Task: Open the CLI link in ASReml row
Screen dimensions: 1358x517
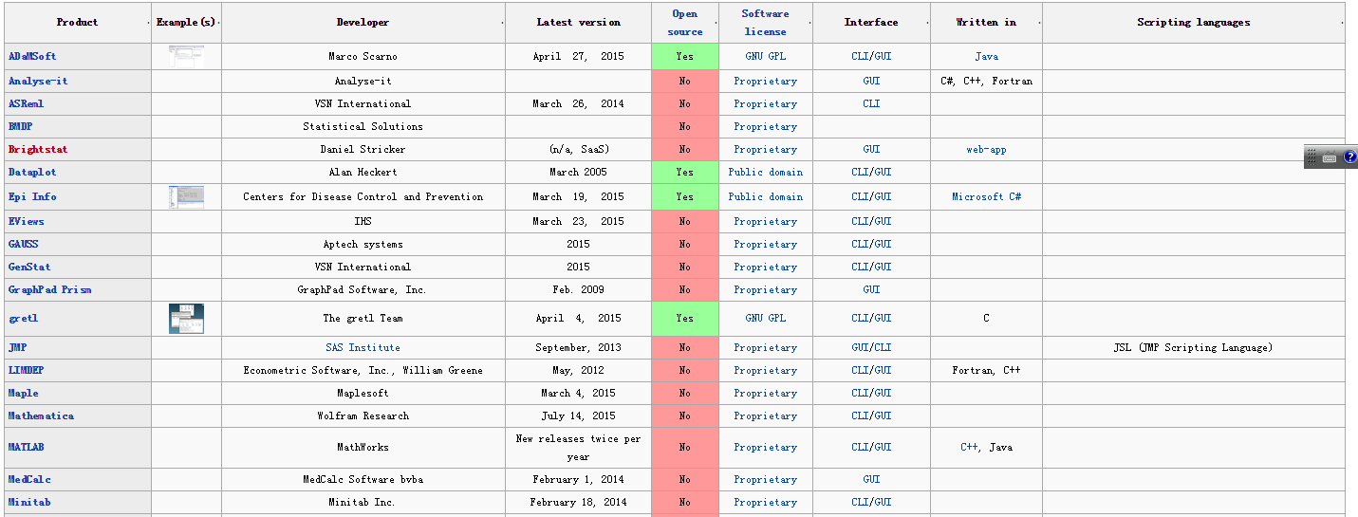Action: [871, 103]
